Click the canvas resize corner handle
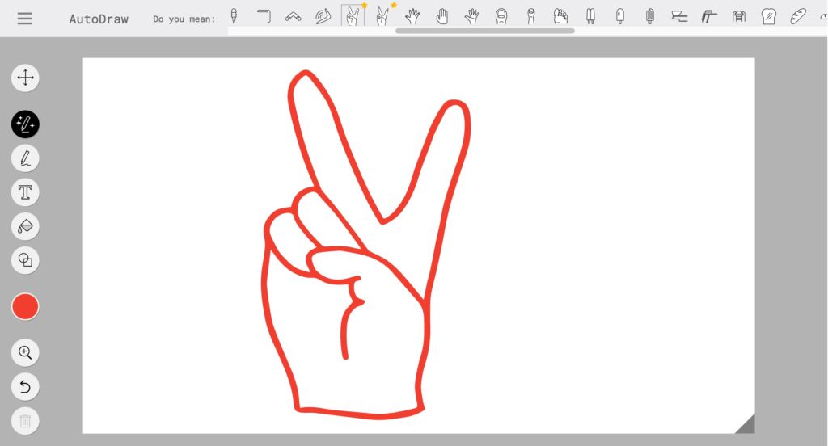 pyautogui.click(x=746, y=425)
